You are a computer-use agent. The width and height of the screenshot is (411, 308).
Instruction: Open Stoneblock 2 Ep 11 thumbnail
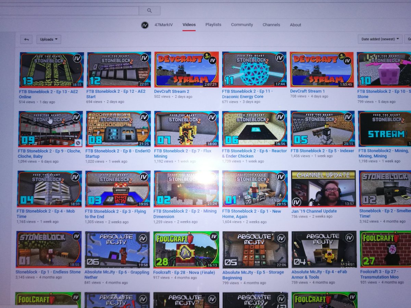[x=254, y=69]
